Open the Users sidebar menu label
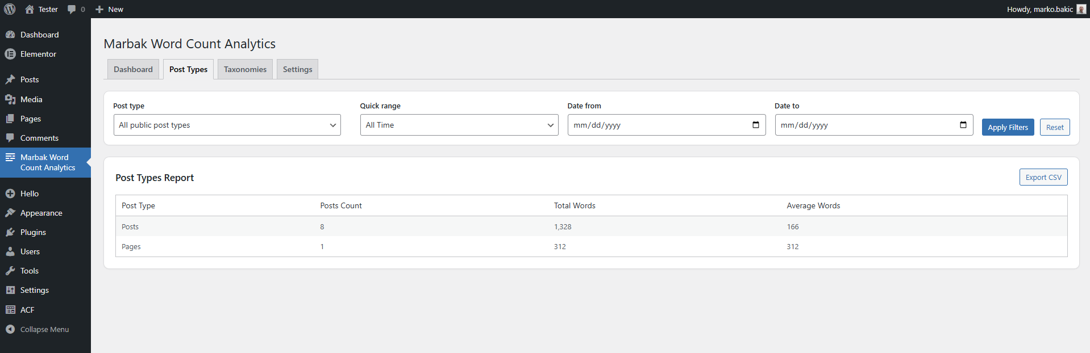1090x353 pixels. point(30,251)
